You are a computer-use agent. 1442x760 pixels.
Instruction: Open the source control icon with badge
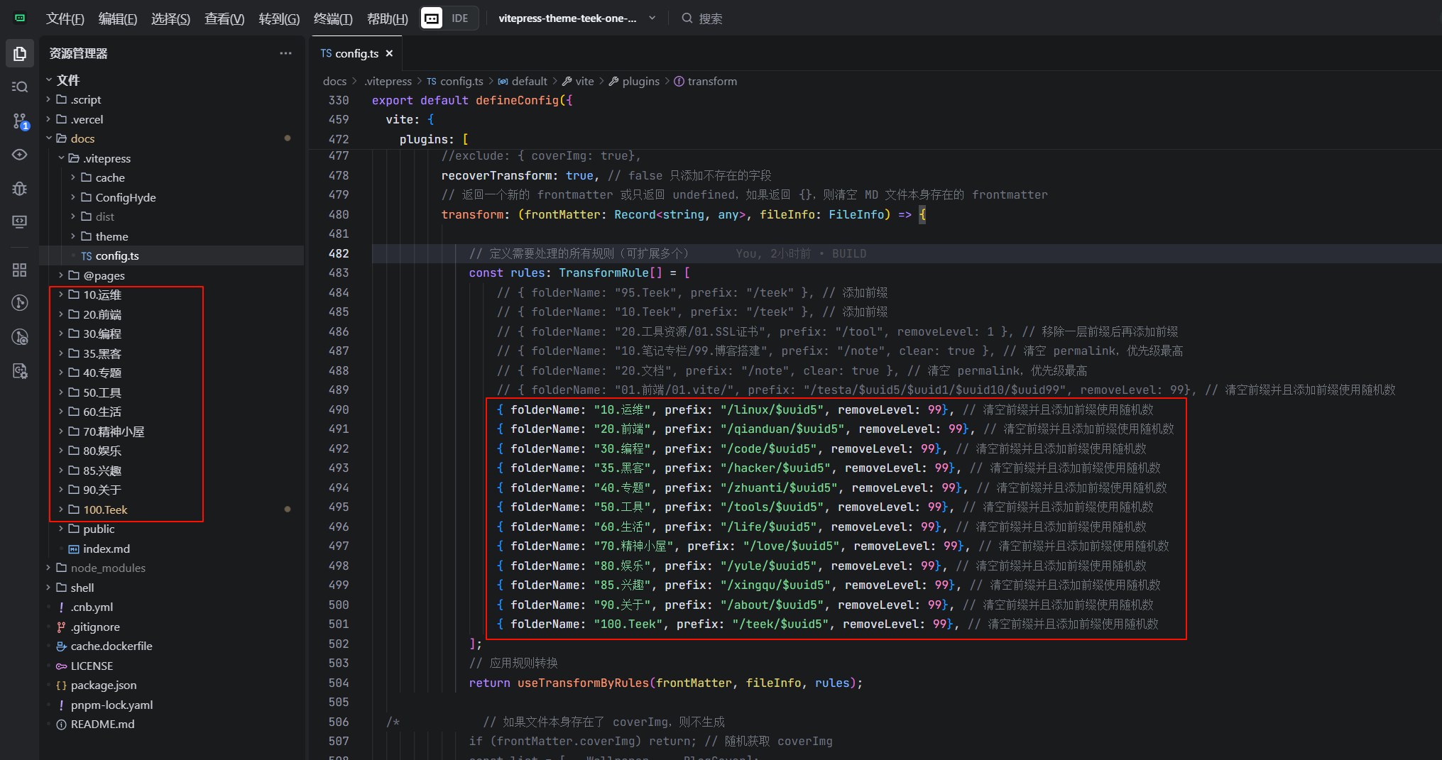click(x=20, y=121)
